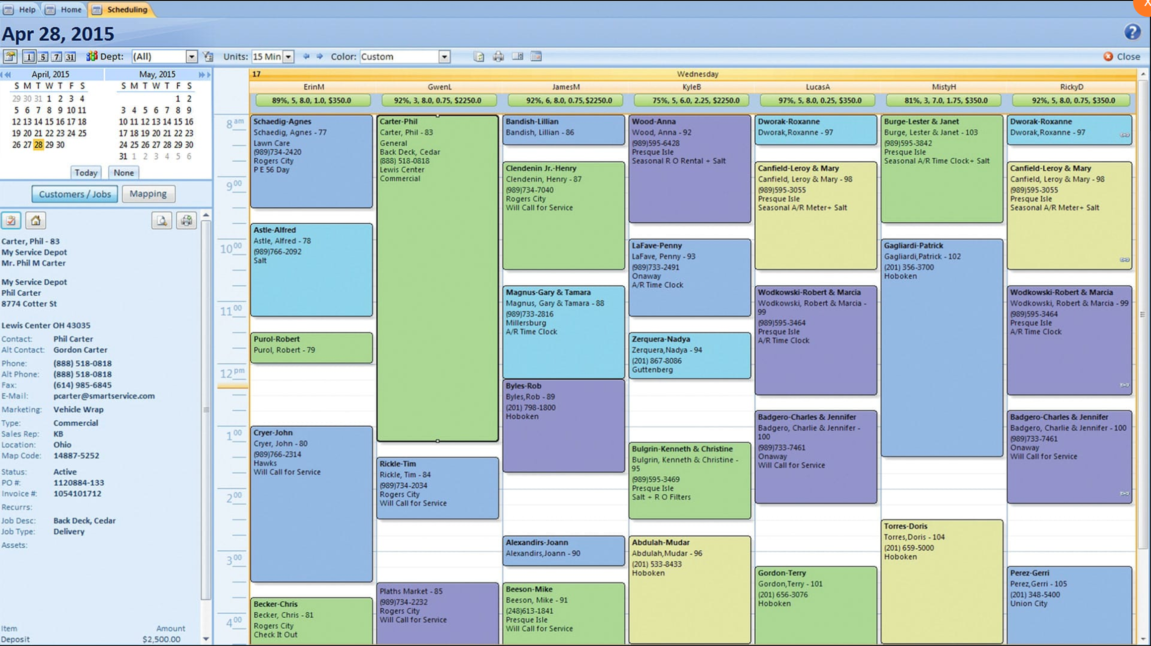Click the Today button
Screen dimensions: 1151x646
(x=86, y=173)
